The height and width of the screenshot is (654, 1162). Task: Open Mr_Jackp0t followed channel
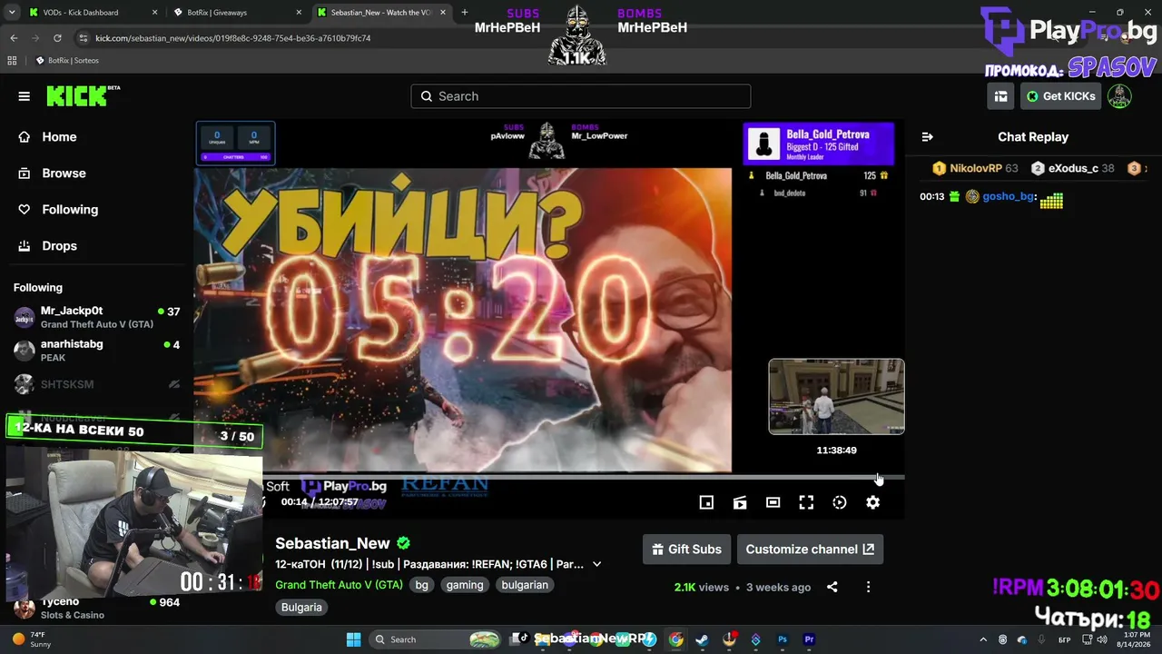pos(96,317)
